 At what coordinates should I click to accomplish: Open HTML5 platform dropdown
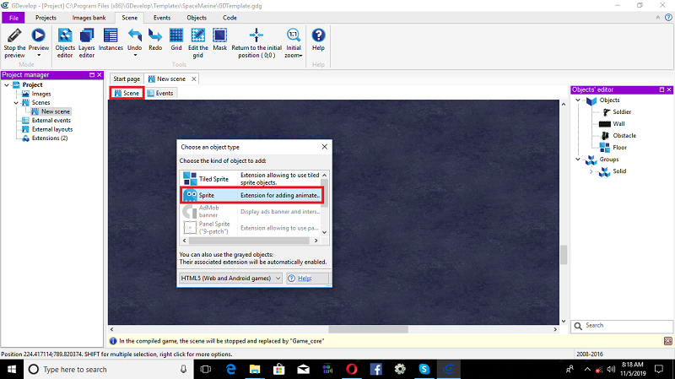click(230, 279)
